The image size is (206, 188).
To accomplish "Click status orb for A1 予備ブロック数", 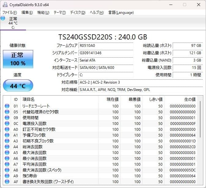I will pos(7,135).
